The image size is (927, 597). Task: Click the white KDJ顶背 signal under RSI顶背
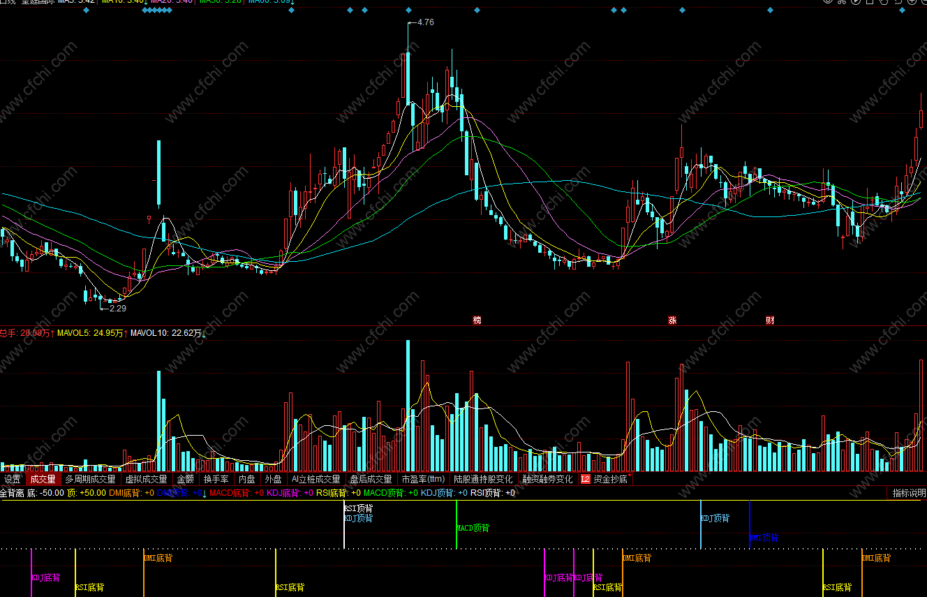359,518
